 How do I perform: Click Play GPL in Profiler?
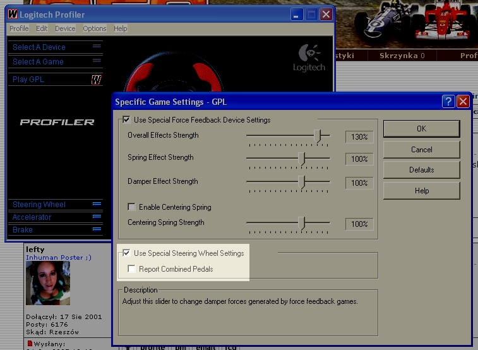tap(55, 80)
